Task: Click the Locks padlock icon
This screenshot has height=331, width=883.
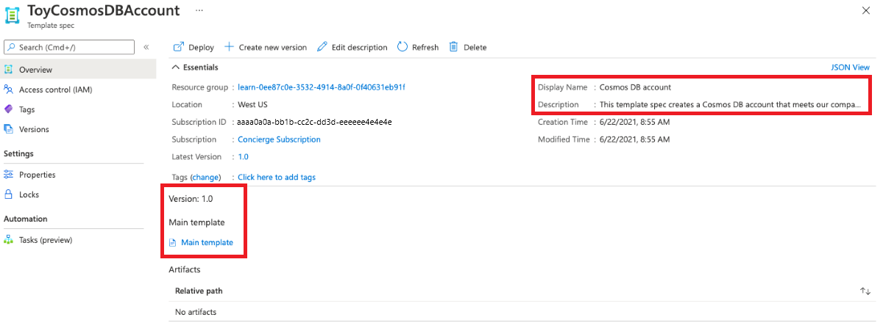Action: coord(9,194)
